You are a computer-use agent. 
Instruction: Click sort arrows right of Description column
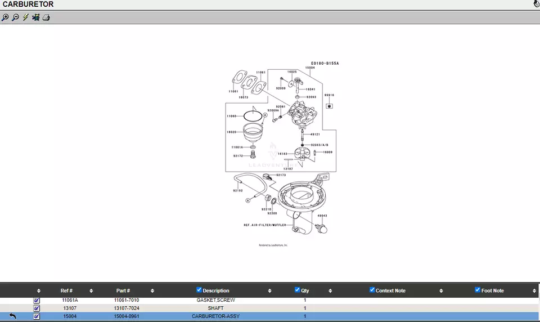[x=269, y=291]
